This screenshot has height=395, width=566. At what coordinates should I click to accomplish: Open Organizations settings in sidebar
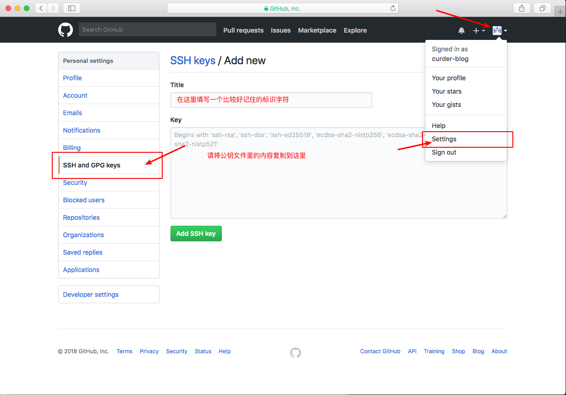click(109, 235)
